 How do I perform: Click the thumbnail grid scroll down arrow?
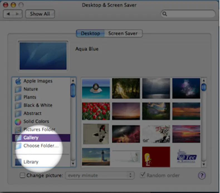(204, 164)
